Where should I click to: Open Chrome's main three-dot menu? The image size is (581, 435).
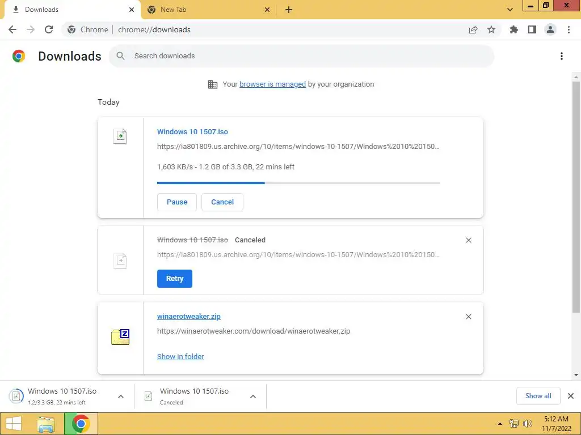tap(569, 29)
